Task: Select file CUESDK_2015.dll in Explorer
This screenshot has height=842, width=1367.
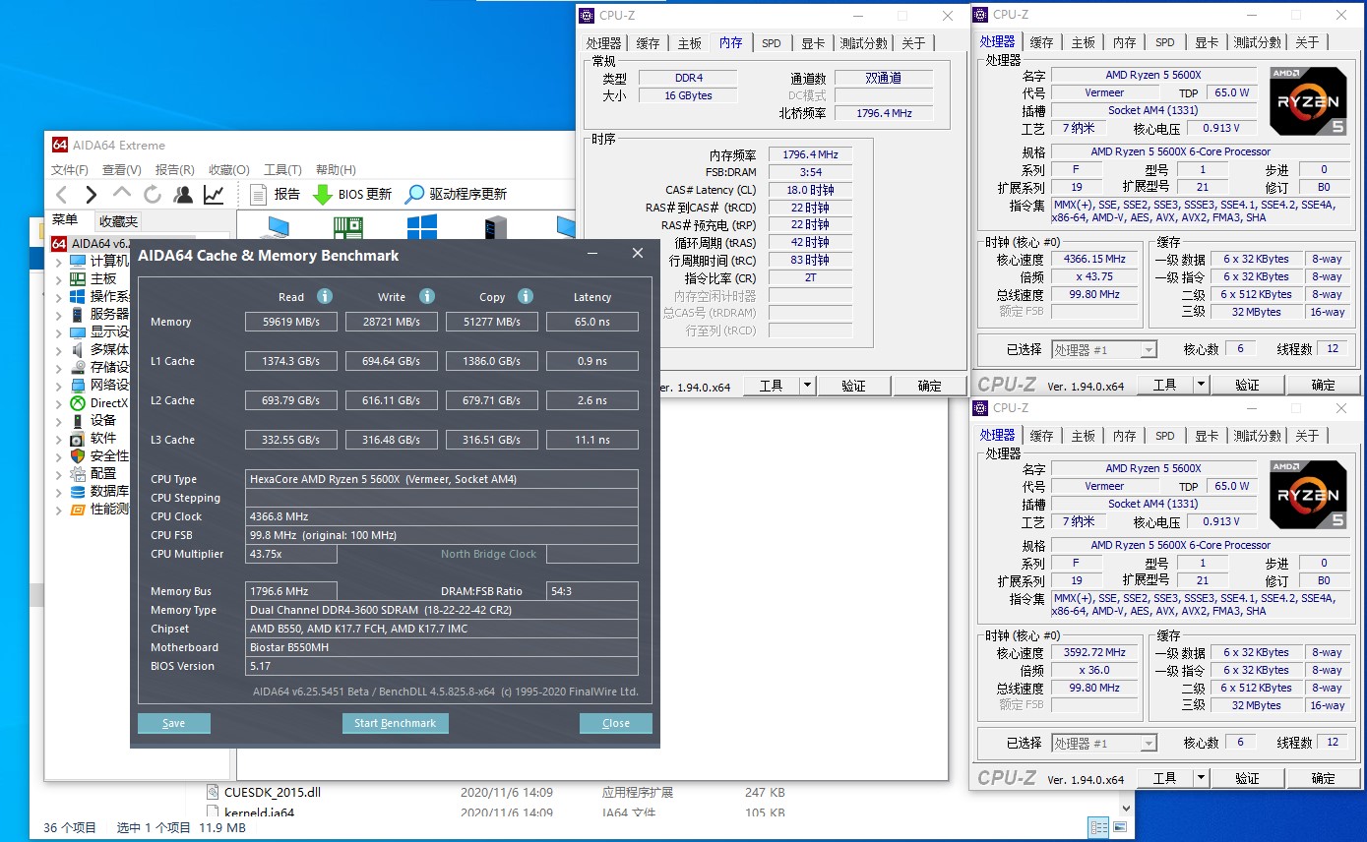Action: pyautogui.click(x=273, y=792)
